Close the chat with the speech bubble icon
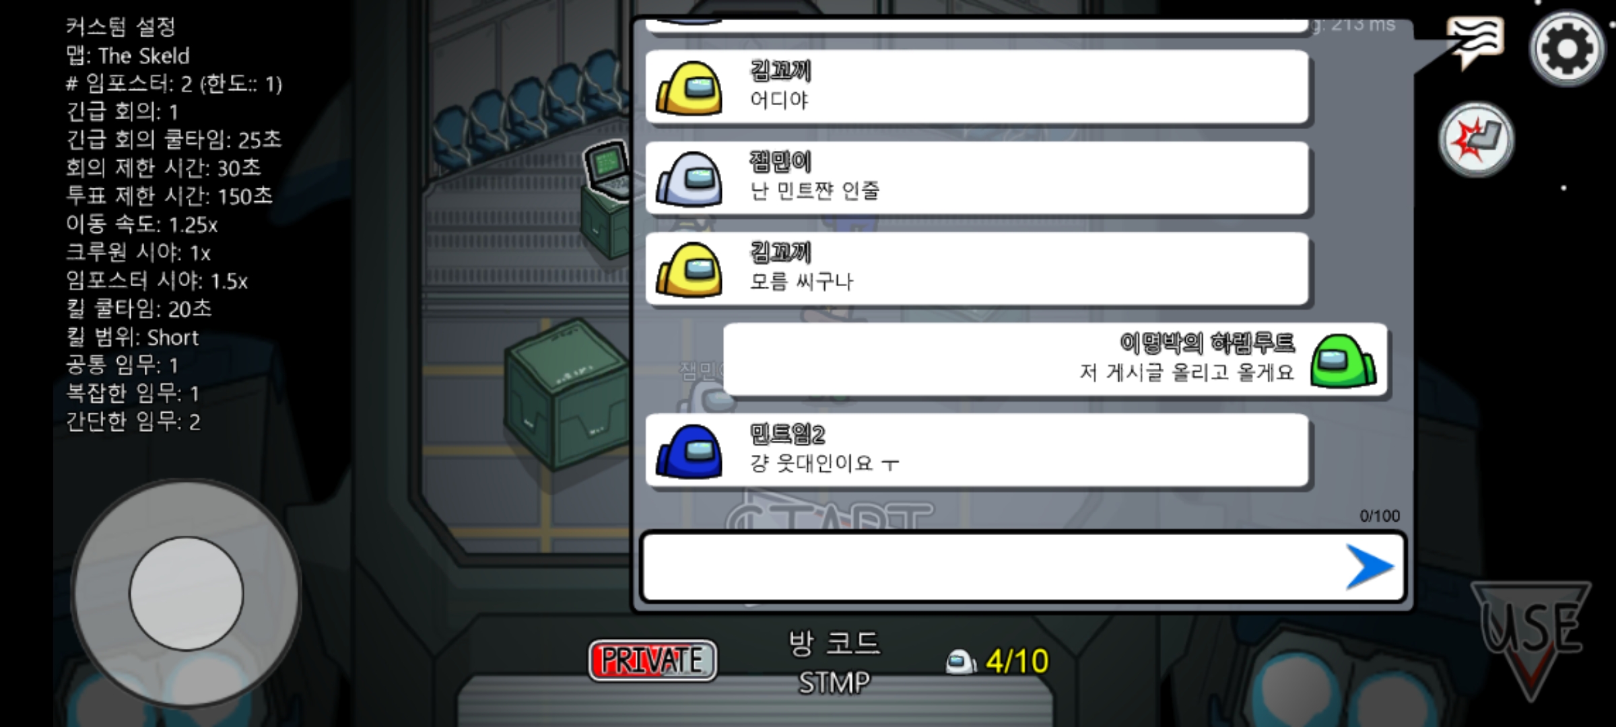Image resolution: width=1616 pixels, height=727 pixels. coord(1476,42)
